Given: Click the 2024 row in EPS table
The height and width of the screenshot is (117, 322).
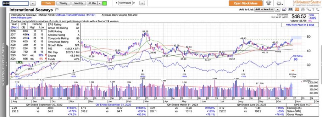Looking at the screenshot, I should pyautogui.click(x=29, y=59).
